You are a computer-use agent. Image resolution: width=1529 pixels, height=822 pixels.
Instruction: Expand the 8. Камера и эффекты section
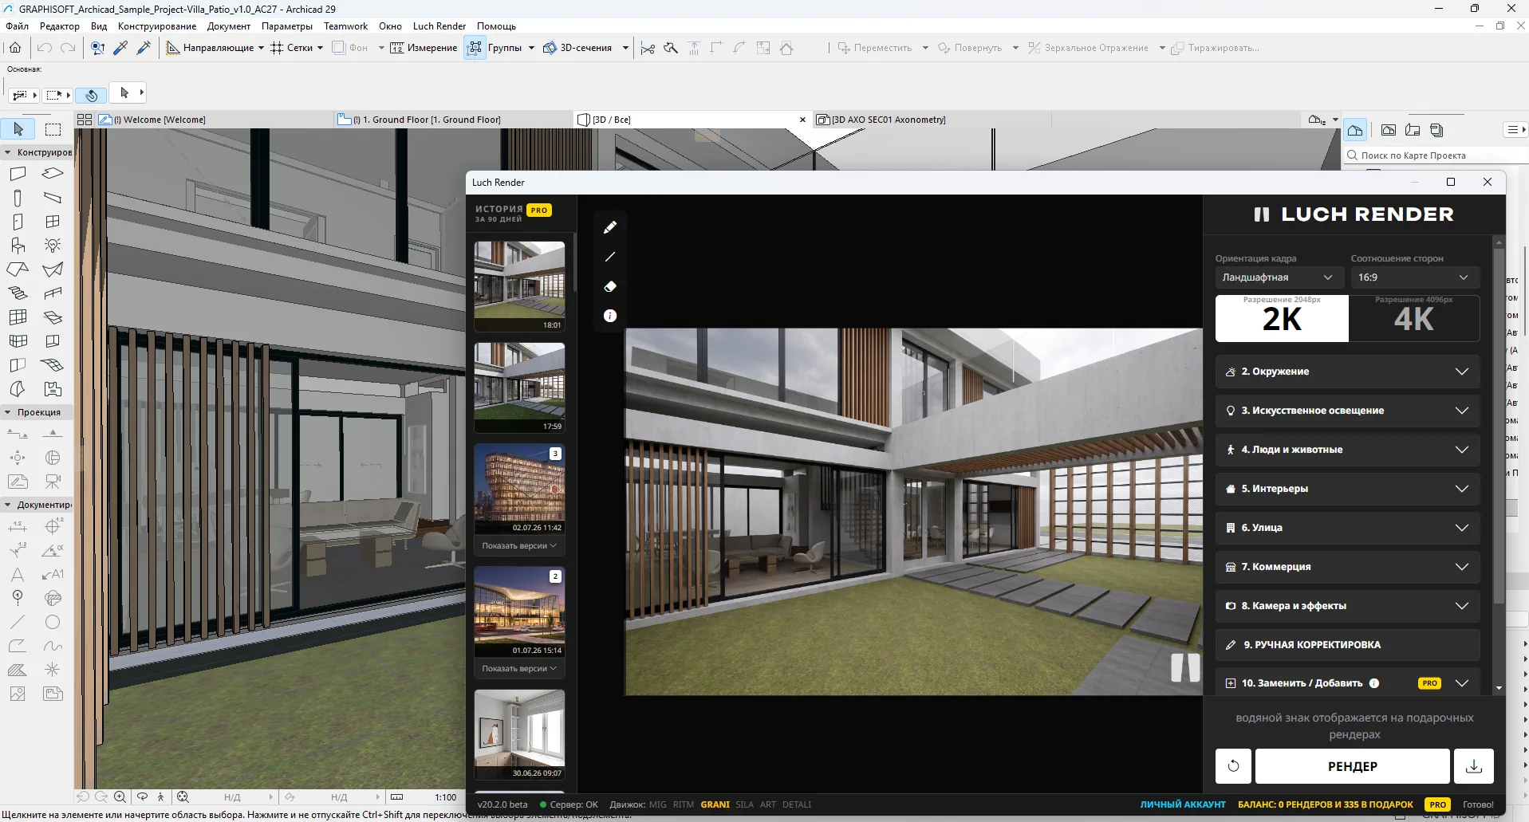[x=1347, y=606]
